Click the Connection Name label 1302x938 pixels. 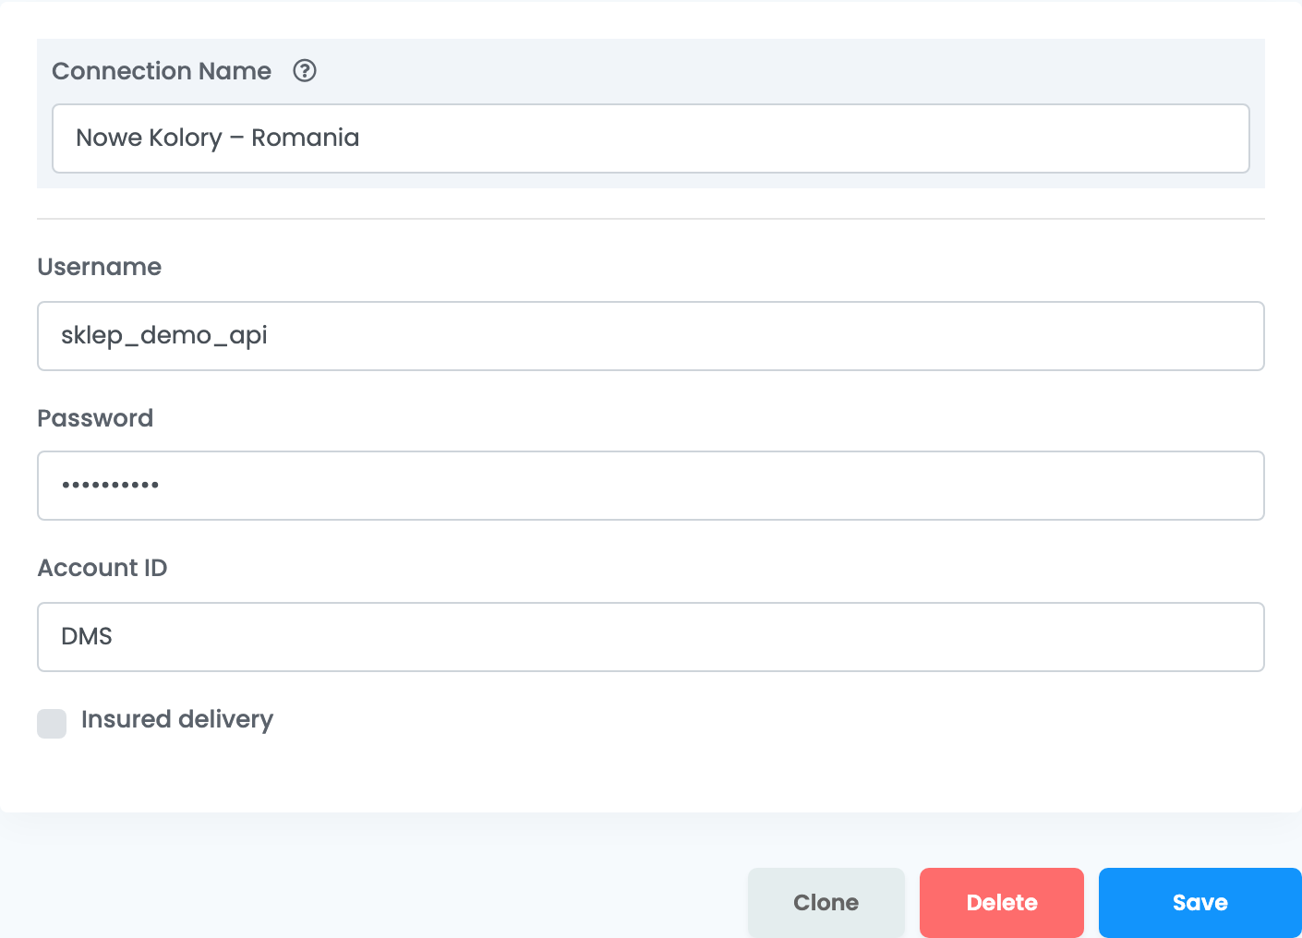click(x=162, y=71)
